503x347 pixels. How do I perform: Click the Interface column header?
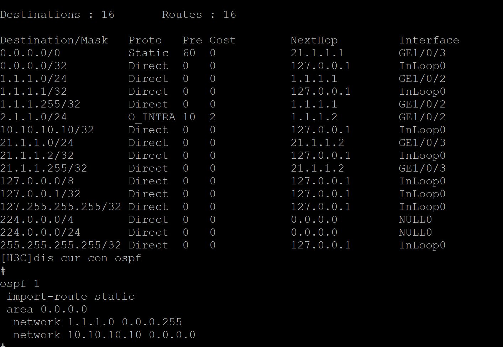[x=429, y=40]
